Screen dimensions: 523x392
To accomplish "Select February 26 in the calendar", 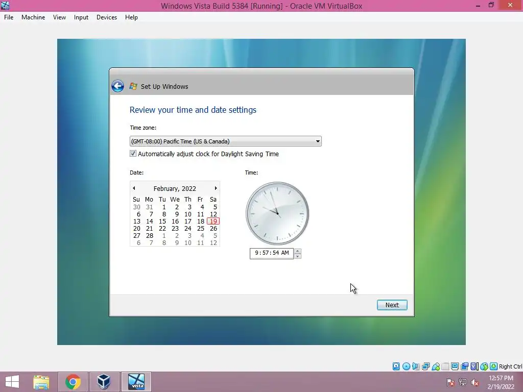I will pyautogui.click(x=213, y=229).
